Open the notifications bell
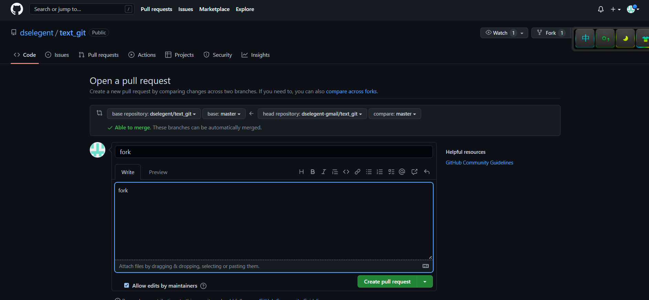Viewport: 649px width, 300px height. coord(600,9)
